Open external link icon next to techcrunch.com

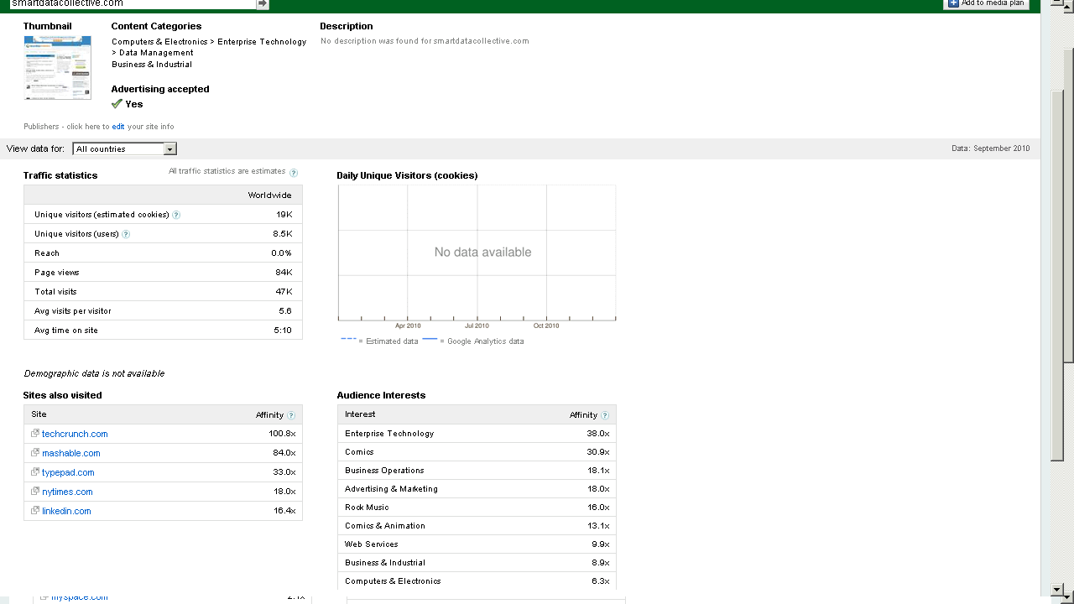point(35,434)
